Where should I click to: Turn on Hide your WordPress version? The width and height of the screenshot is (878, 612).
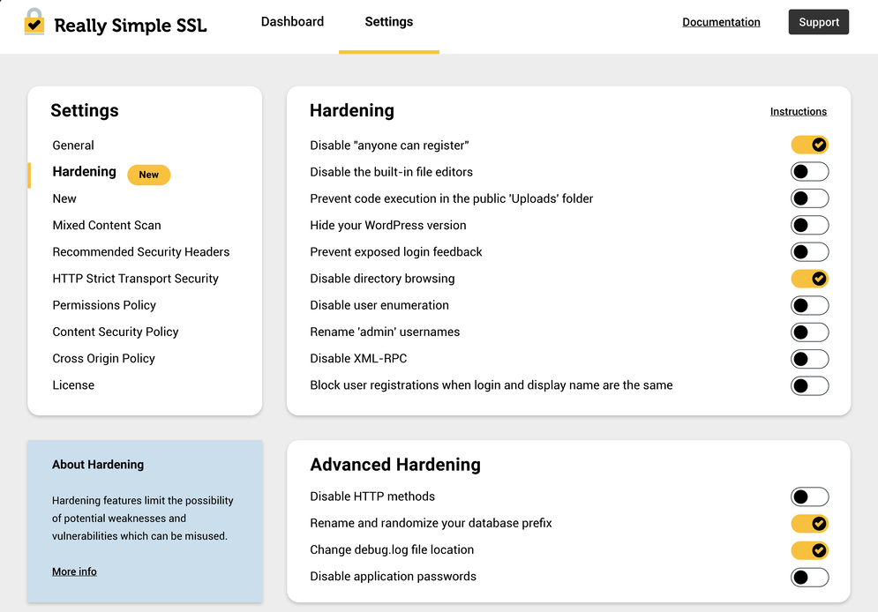(x=809, y=225)
